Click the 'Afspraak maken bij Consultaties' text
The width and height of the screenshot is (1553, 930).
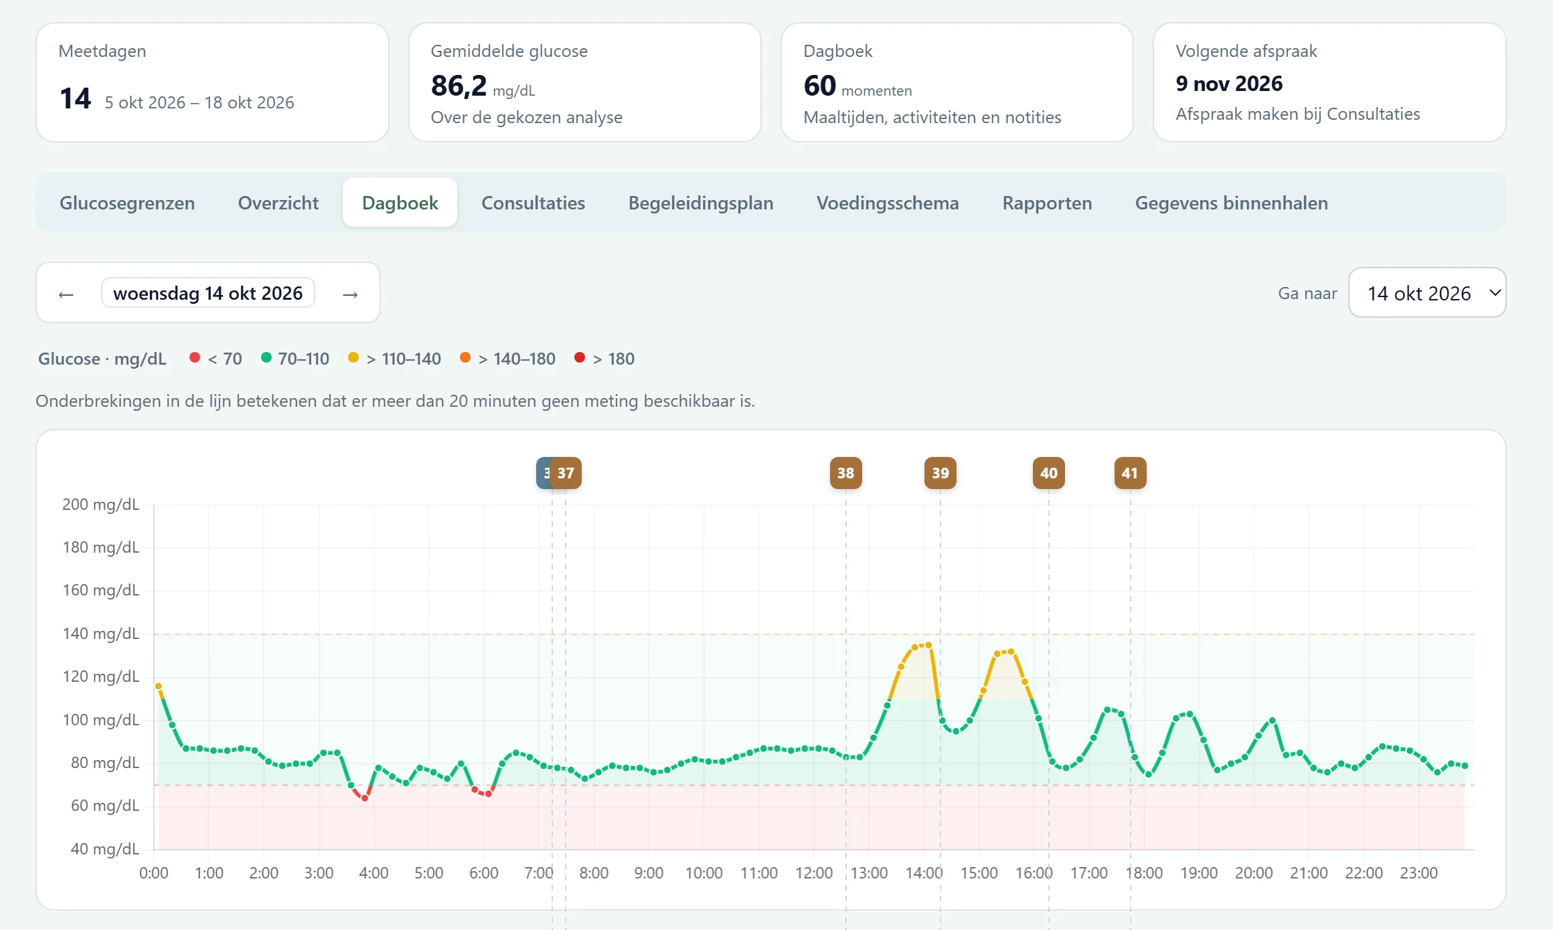[x=1297, y=114]
